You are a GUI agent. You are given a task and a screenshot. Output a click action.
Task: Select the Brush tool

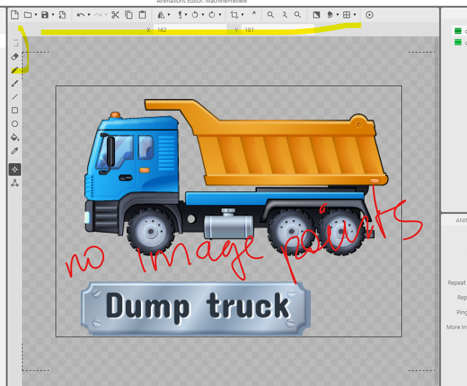pos(15,83)
